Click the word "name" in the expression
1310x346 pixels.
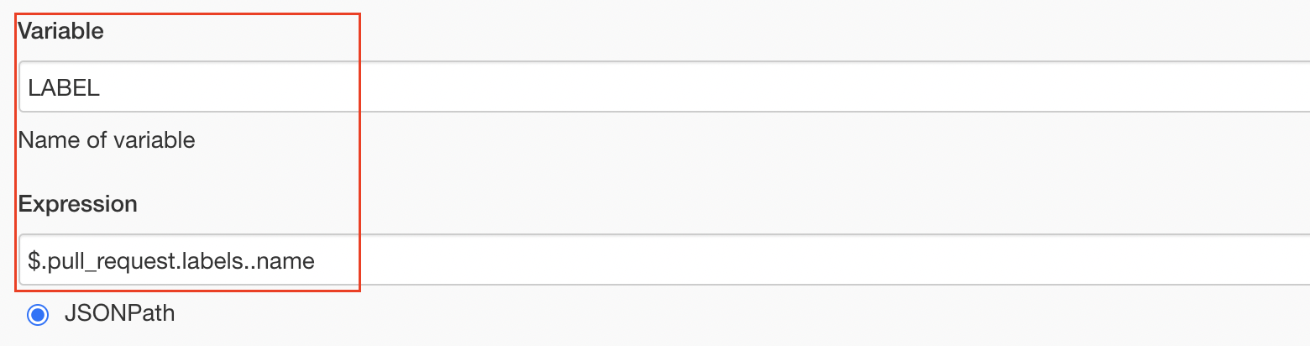[x=286, y=261]
